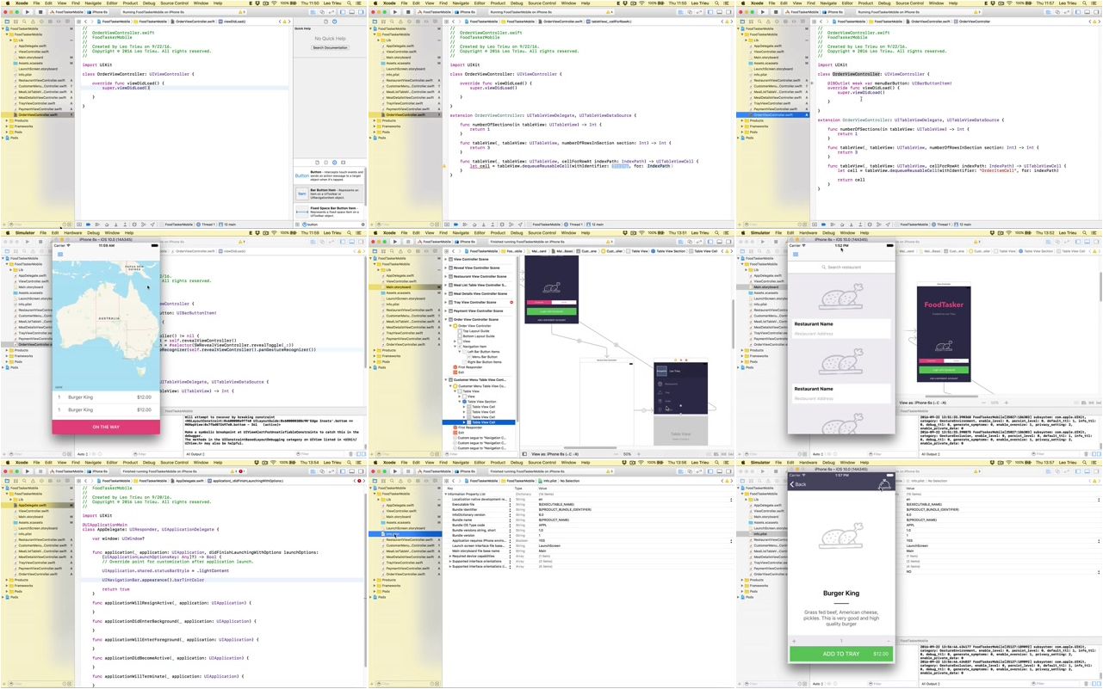Select Bar Button Item in object library

[329, 194]
